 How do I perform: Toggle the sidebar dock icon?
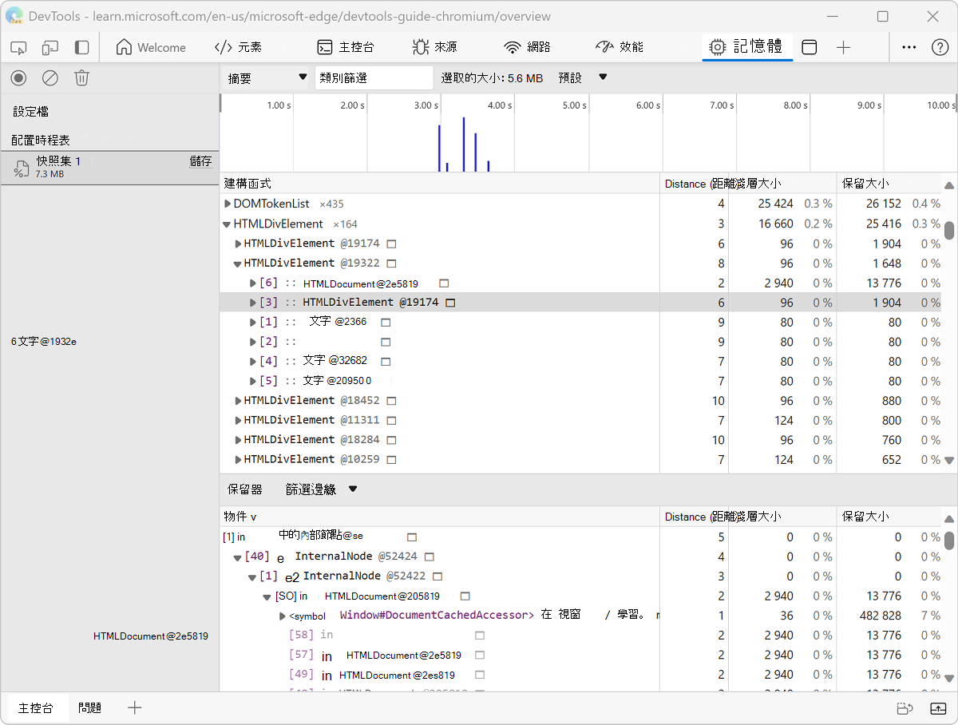[81, 48]
